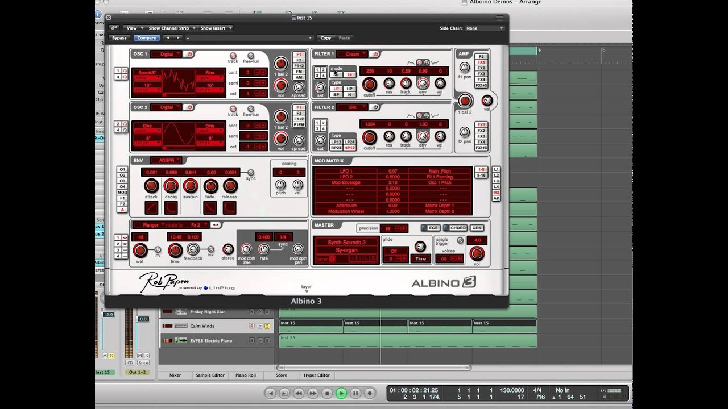728x409 pixels.
Task: Open Side Chain None dropdown
Action: 485,28
